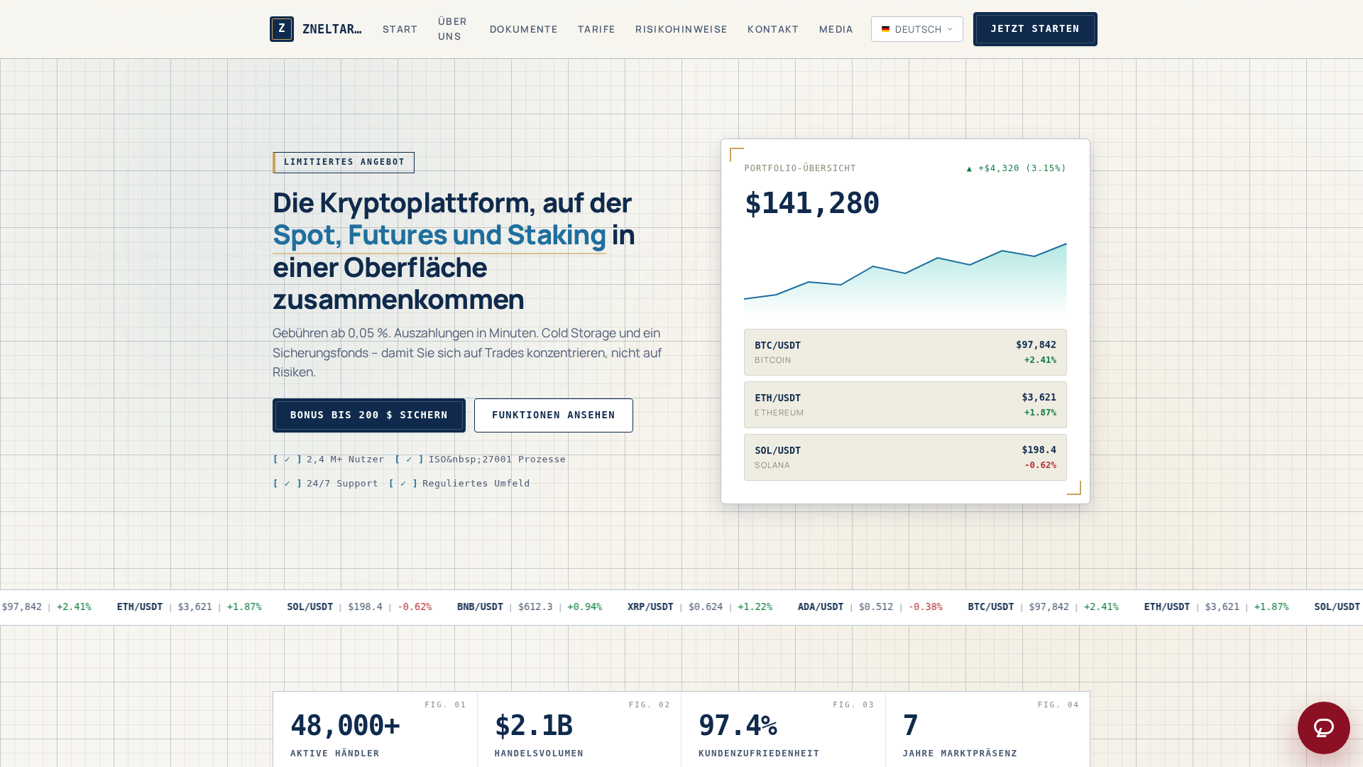Click the FIG. 04 label

(1058, 705)
